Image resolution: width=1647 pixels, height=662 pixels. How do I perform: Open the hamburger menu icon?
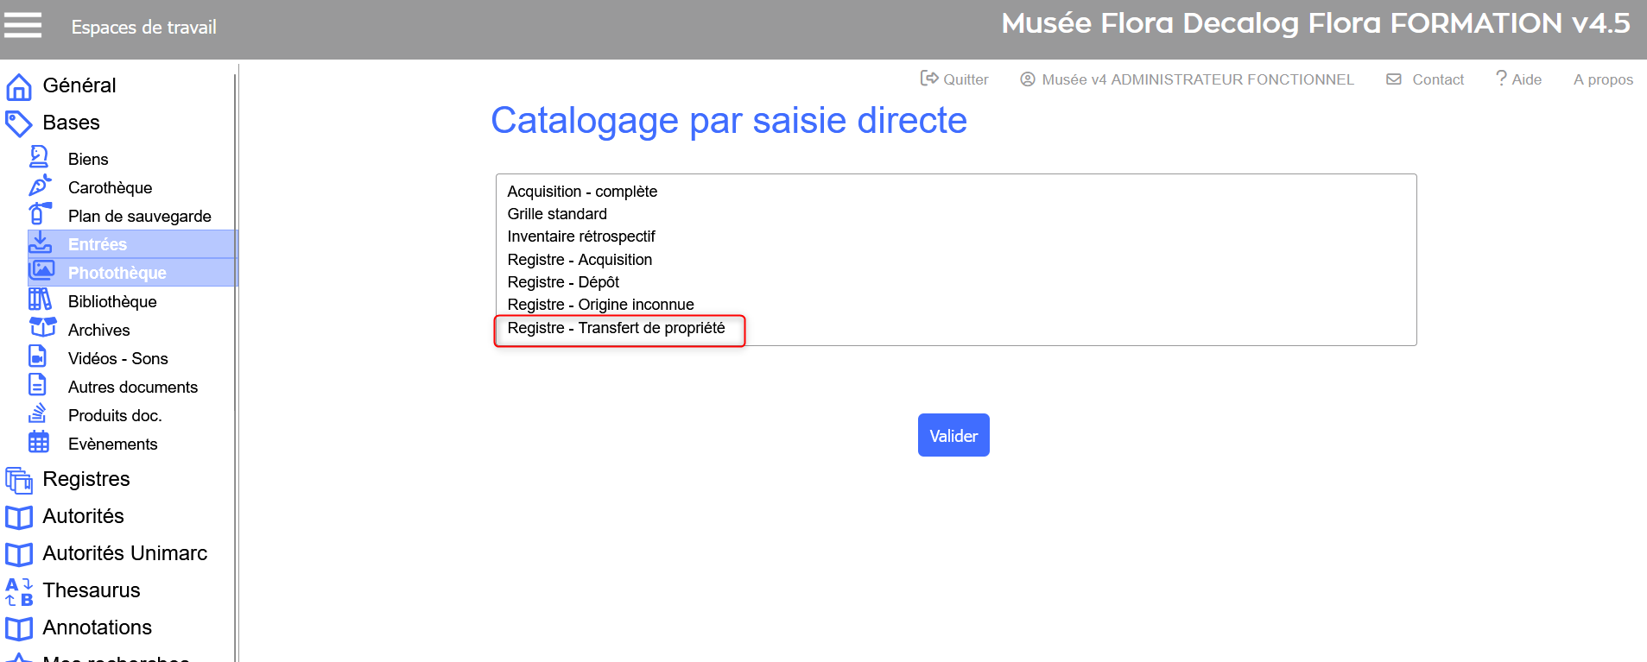(22, 25)
